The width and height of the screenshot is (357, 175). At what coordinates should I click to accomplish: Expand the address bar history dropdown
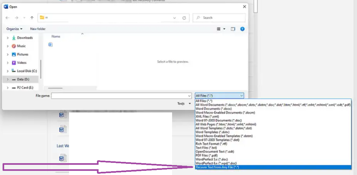pyautogui.click(x=174, y=18)
